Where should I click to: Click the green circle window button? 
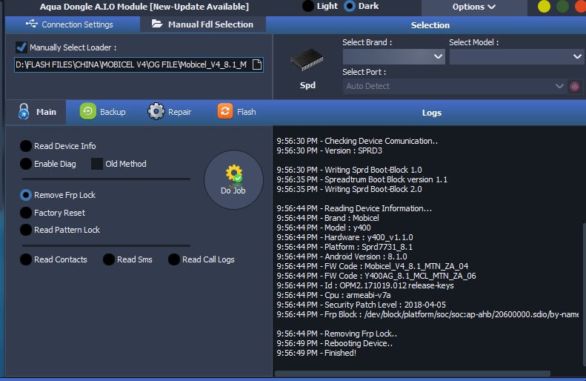coord(562,7)
